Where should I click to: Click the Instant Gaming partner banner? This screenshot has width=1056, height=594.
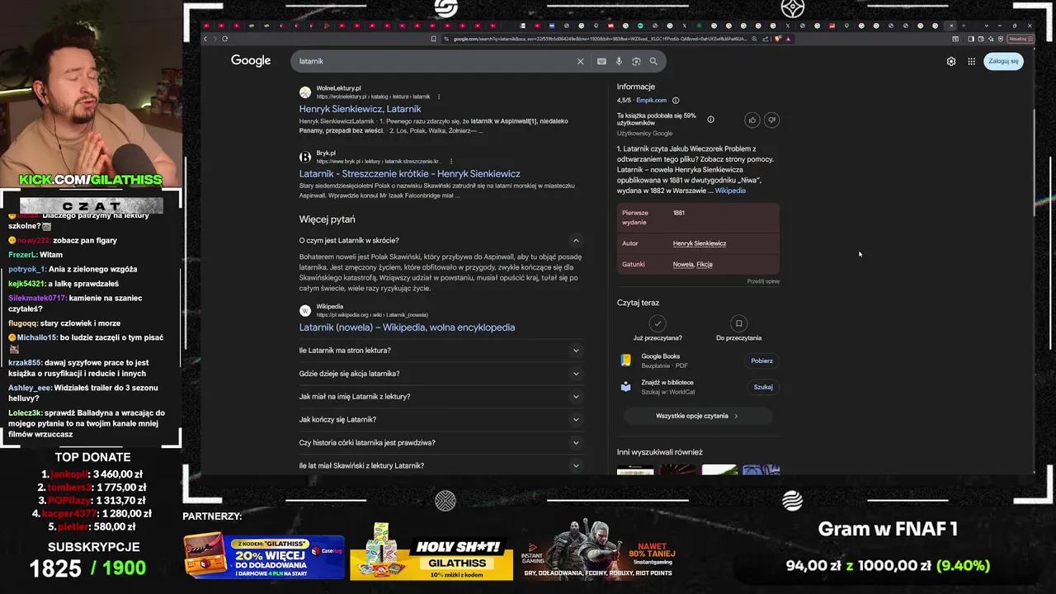[599, 550]
